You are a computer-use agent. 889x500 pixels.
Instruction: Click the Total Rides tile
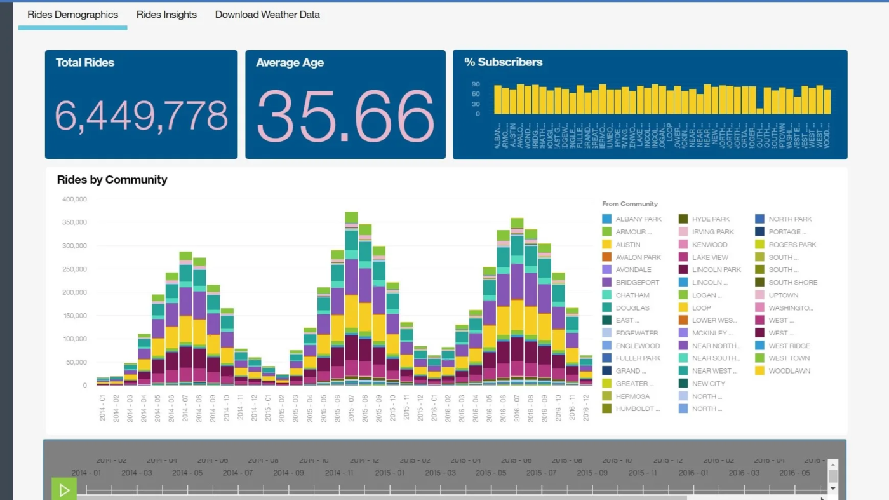coord(141,105)
